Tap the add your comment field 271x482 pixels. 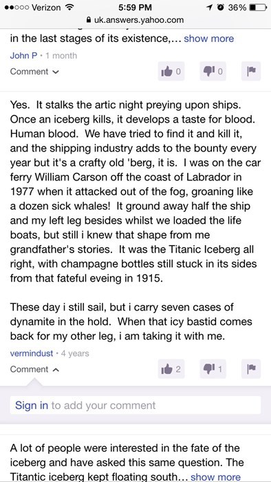tap(135, 405)
